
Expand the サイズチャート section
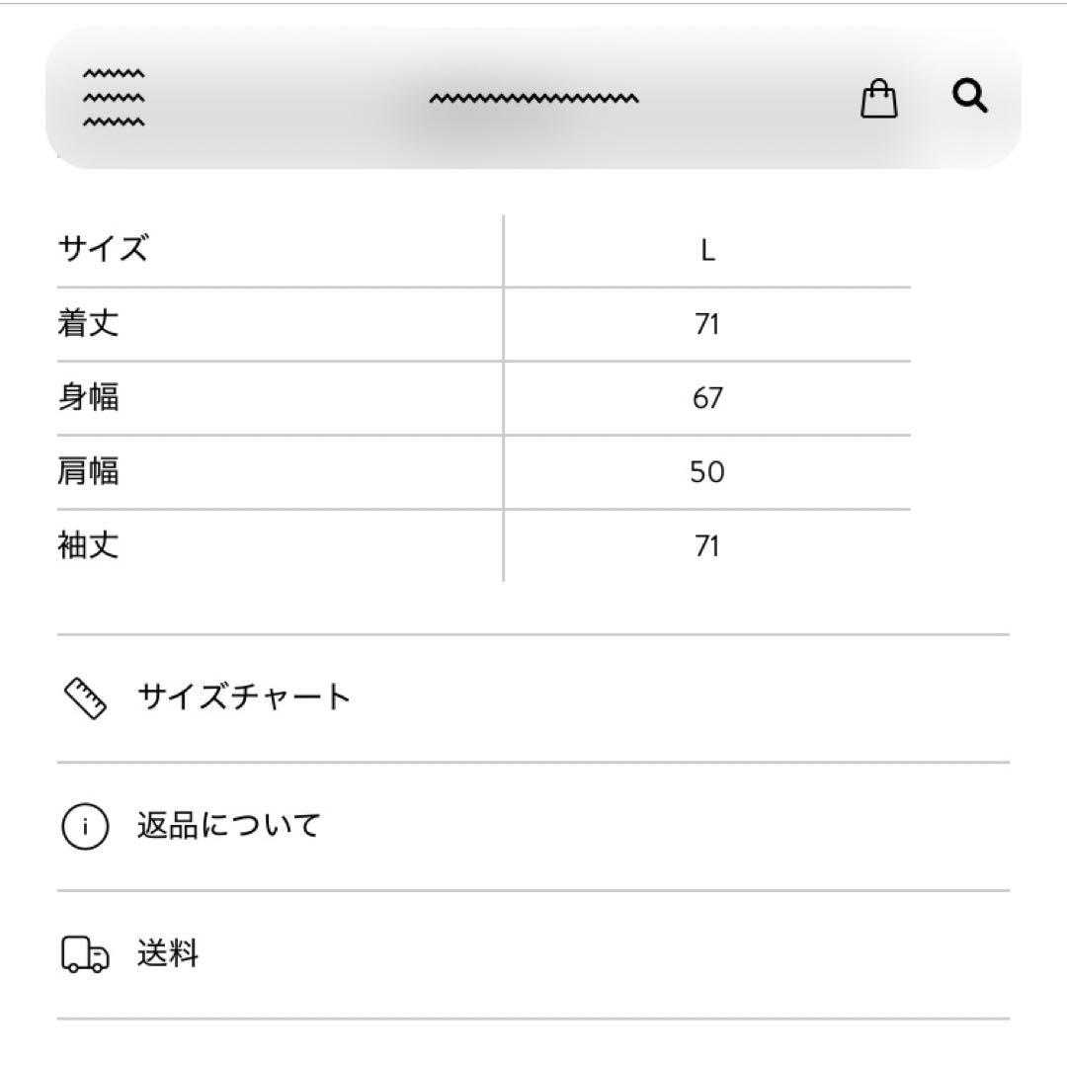tap(244, 698)
